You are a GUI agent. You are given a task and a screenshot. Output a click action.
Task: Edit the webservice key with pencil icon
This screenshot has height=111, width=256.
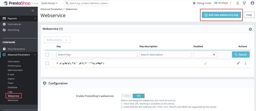[x=238, y=63]
